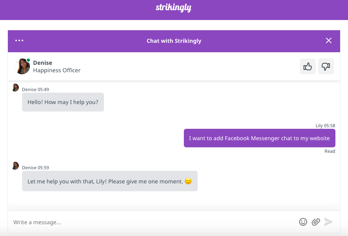The image size is (348, 236).
Task: Click the Happiness Officer title text
Action: coord(57,71)
